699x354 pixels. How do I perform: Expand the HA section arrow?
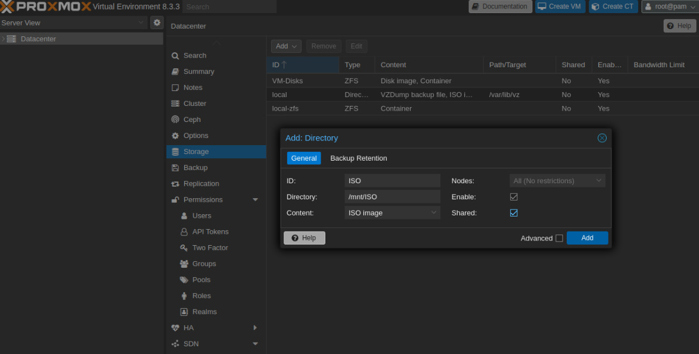coord(256,328)
